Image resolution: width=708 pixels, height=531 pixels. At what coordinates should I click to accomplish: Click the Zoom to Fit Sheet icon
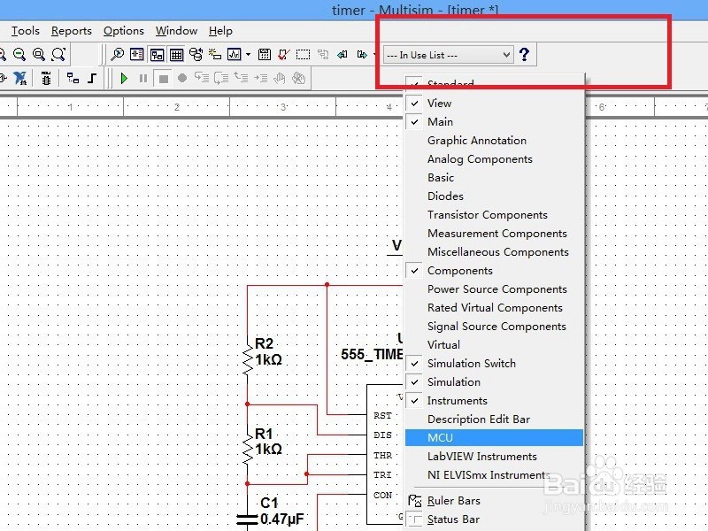point(58,55)
